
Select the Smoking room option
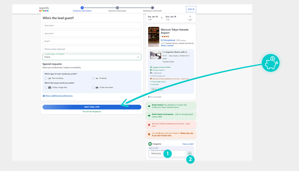click(93, 78)
